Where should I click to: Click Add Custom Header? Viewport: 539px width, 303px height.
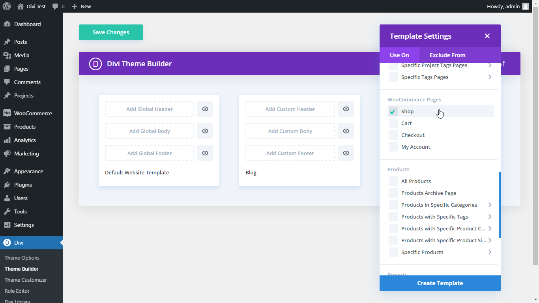click(x=290, y=109)
